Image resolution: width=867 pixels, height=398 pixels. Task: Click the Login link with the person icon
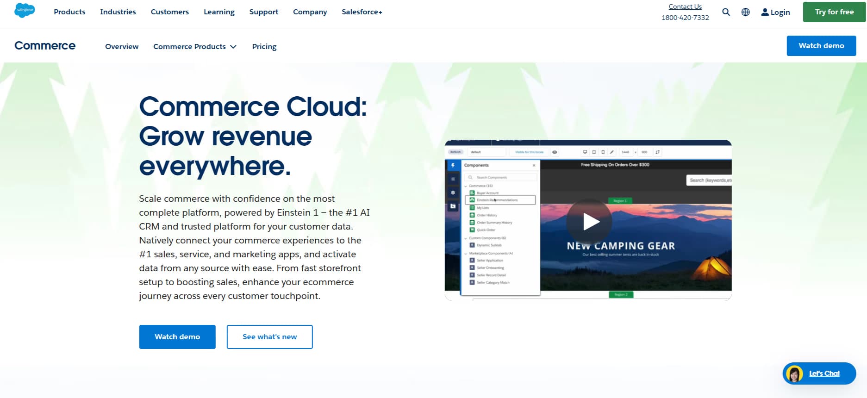[775, 12]
